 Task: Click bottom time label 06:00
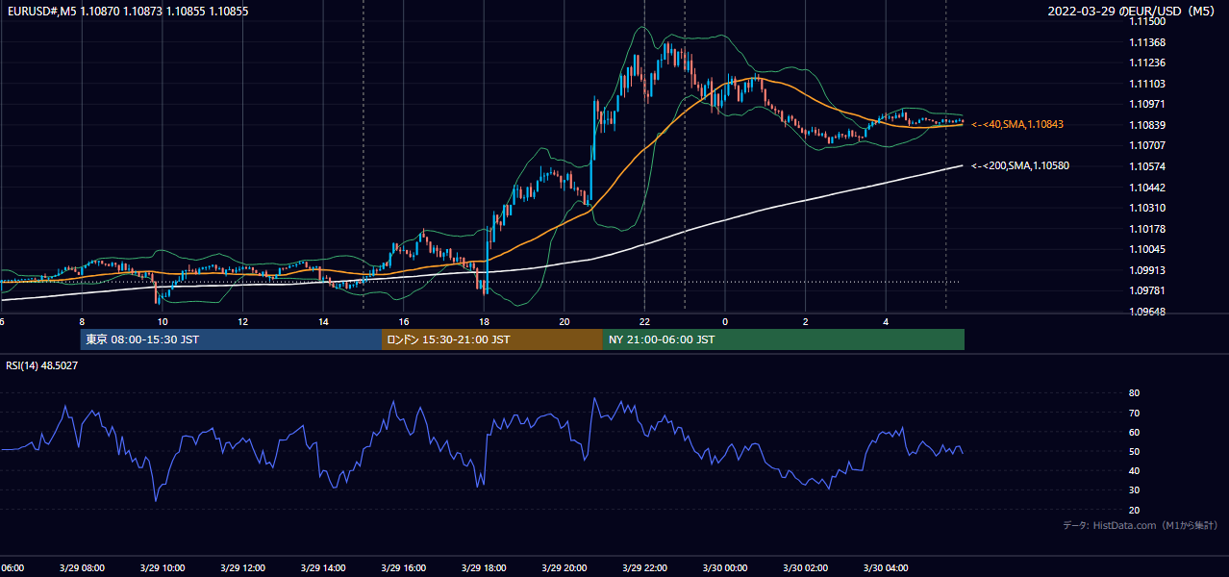point(13,567)
